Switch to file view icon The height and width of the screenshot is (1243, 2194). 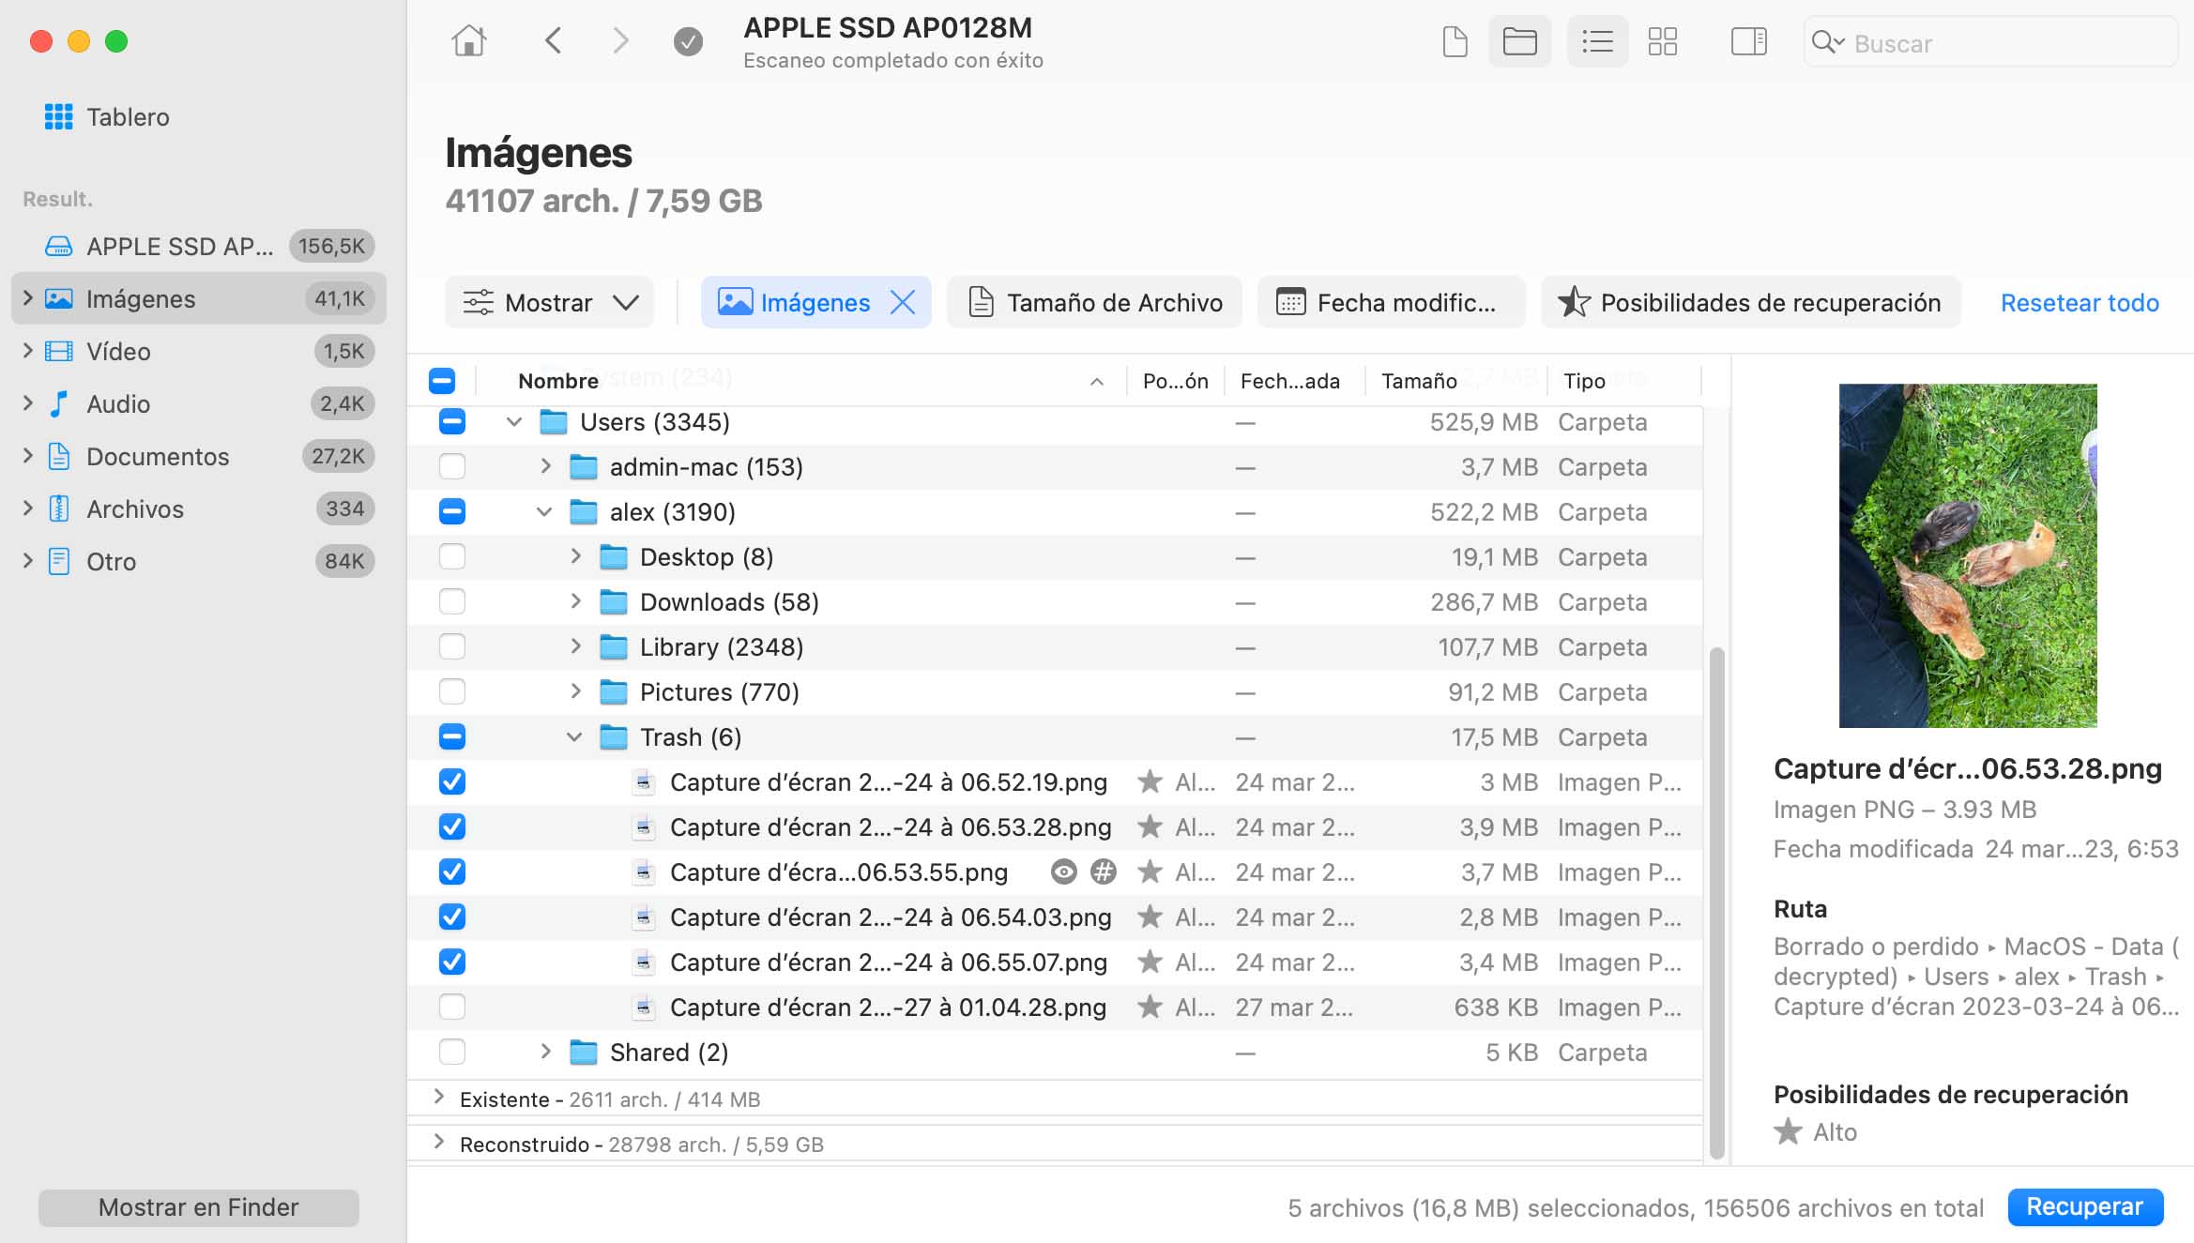(1455, 41)
